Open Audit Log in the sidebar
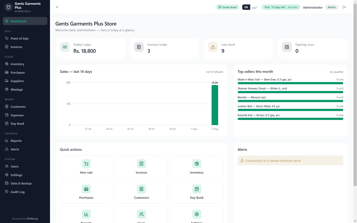This screenshot has width=357, height=223. [25, 192]
